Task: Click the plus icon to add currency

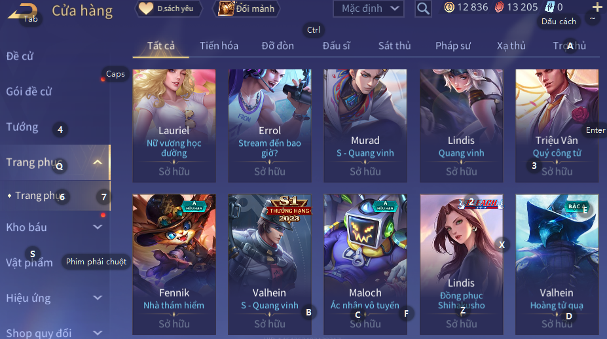Action: pos(597,7)
